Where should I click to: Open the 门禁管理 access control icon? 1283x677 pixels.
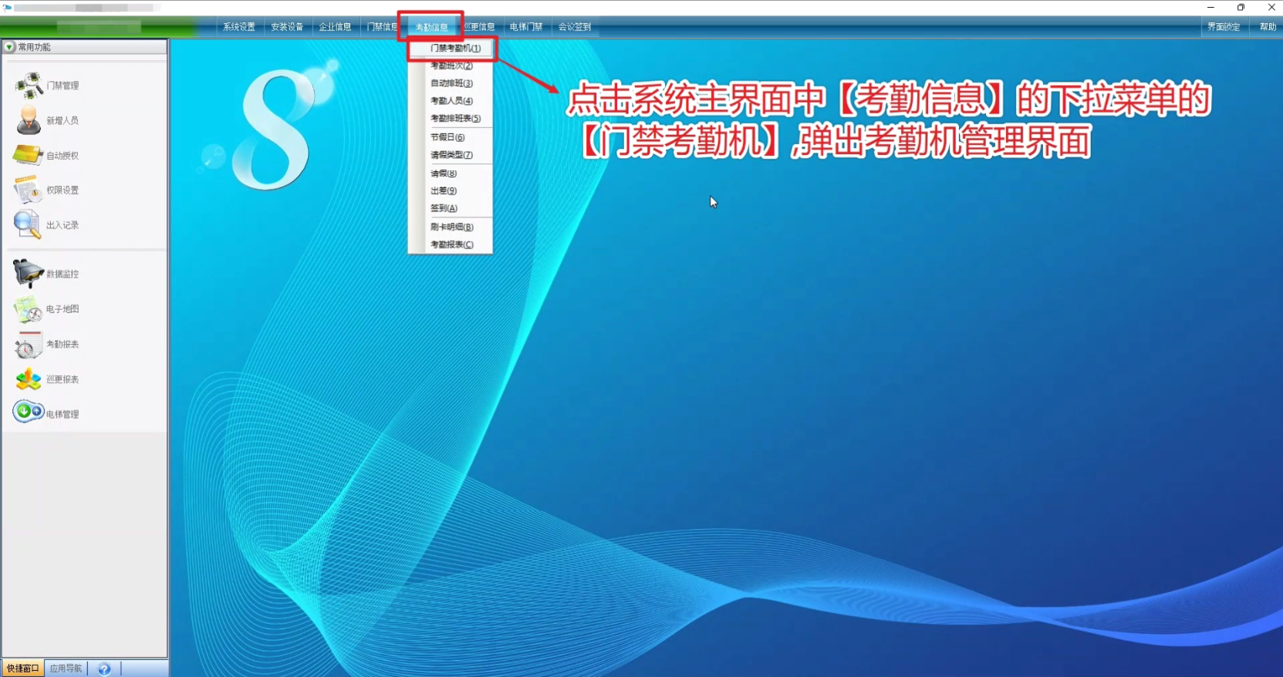29,86
